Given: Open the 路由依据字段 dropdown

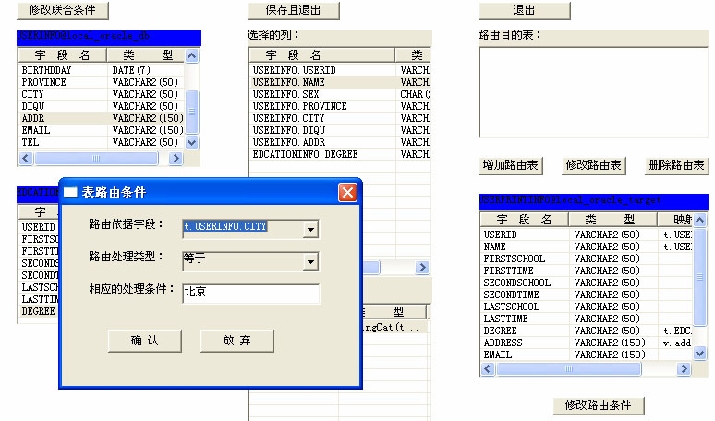Looking at the screenshot, I should (x=311, y=229).
